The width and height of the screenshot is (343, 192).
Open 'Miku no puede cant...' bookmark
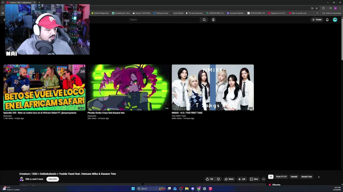298,13
